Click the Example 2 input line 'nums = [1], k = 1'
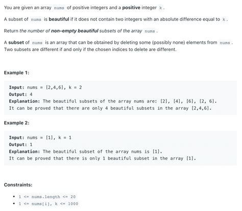Viewport: 242px width, 211px height. pyautogui.click(x=49, y=137)
